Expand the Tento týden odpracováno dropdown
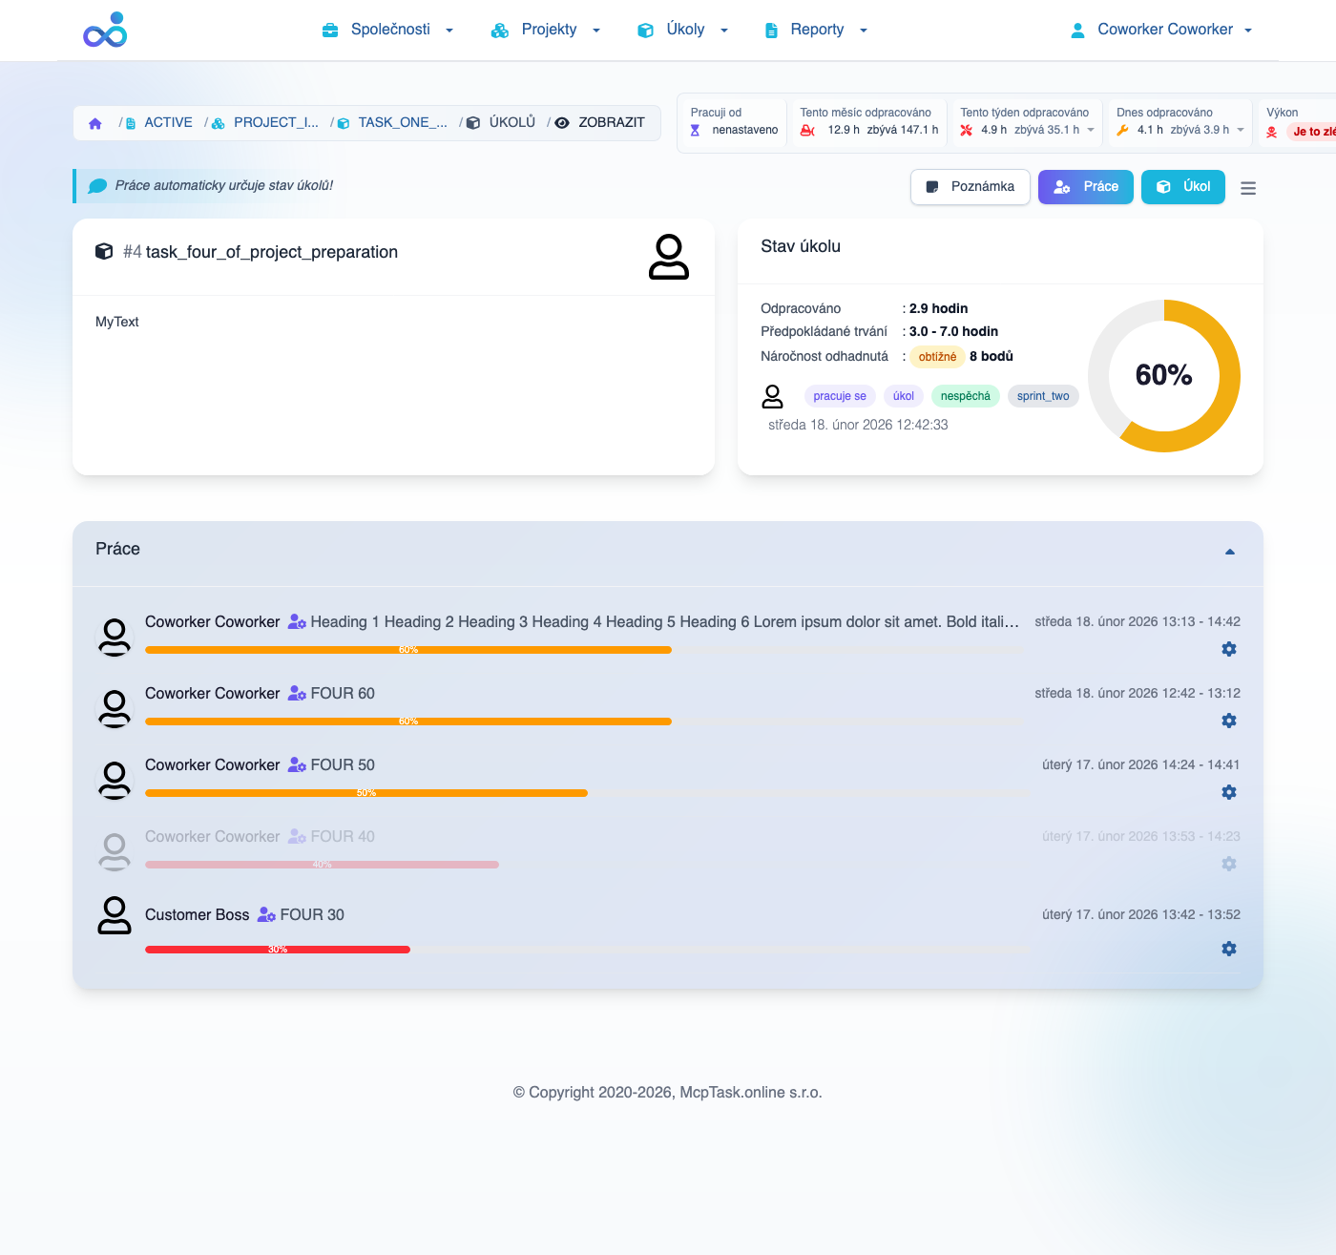Viewport: 1336px width, 1255px height. [x=1091, y=130]
